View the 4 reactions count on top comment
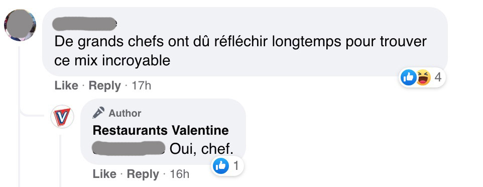 click(x=438, y=77)
